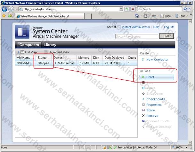Sort by the Memory column header
The height and width of the screenshot is (152, 195).
[84, 58]
